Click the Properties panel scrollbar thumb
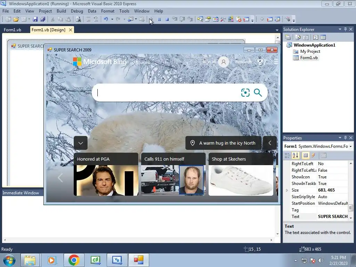Viewport: 356px width, 267px height. [x=350, y=208]
